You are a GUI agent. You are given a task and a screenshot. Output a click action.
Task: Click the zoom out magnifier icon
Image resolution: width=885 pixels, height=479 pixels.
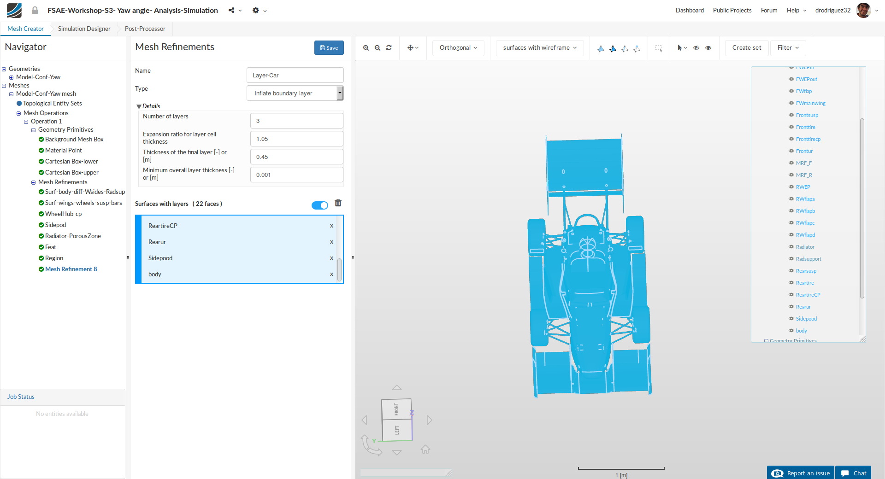tap(378, 48)
